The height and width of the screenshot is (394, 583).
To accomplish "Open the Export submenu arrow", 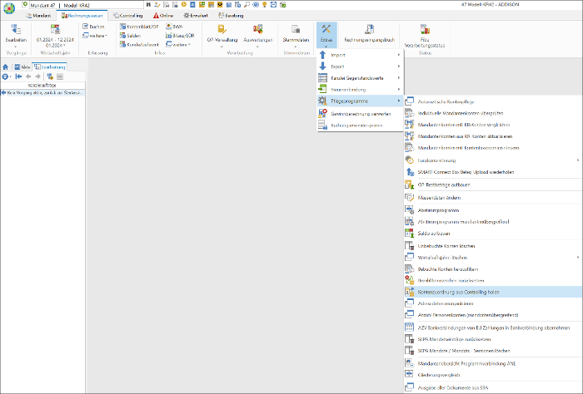I will pos(399,66).
